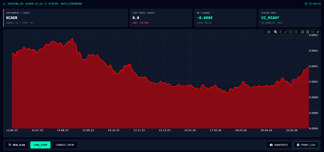This screenshot has height=152, width=324.
Task: Zoom in with the plus icon
Action: pyautogui.click(x=303, y=32)
